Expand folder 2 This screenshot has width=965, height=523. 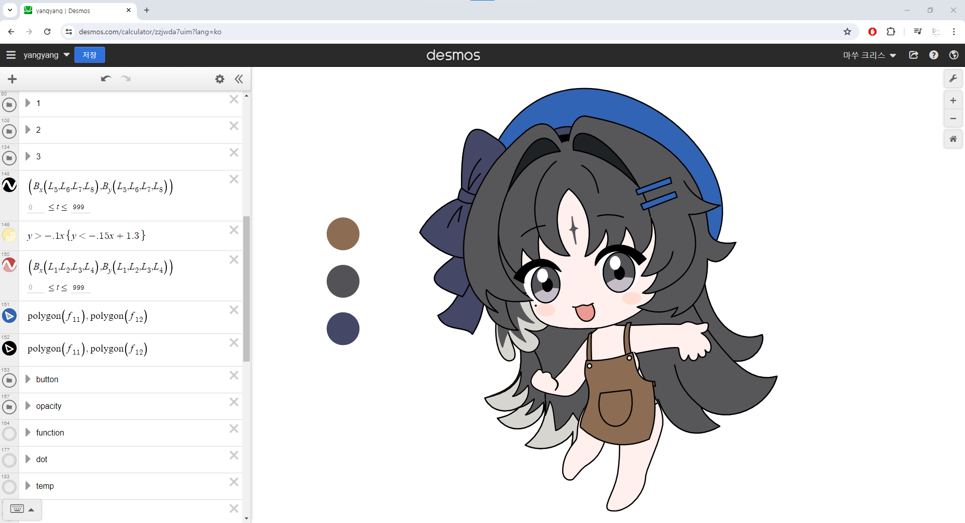coord(28,130)
